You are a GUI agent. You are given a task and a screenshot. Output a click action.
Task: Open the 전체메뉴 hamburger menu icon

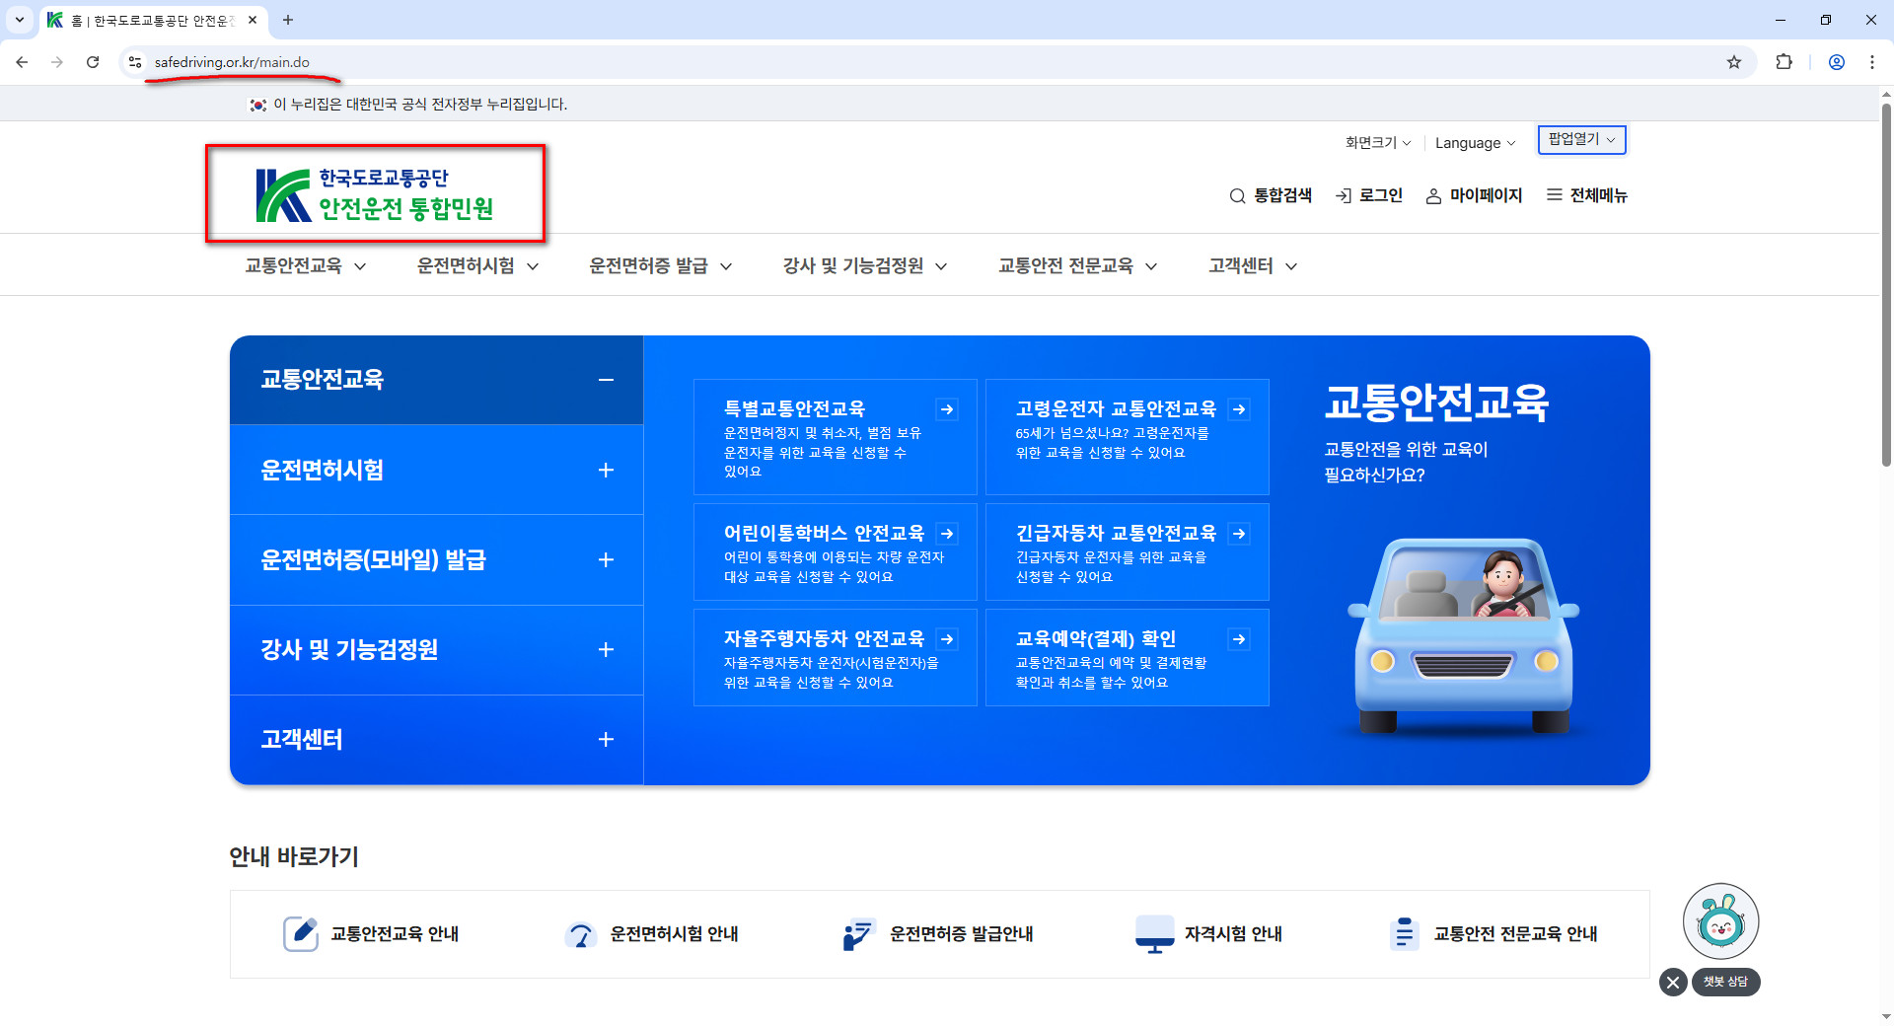click(x=1555, y=195)
